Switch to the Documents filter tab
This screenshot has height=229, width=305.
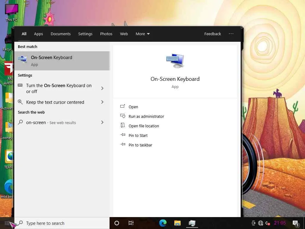60,34
